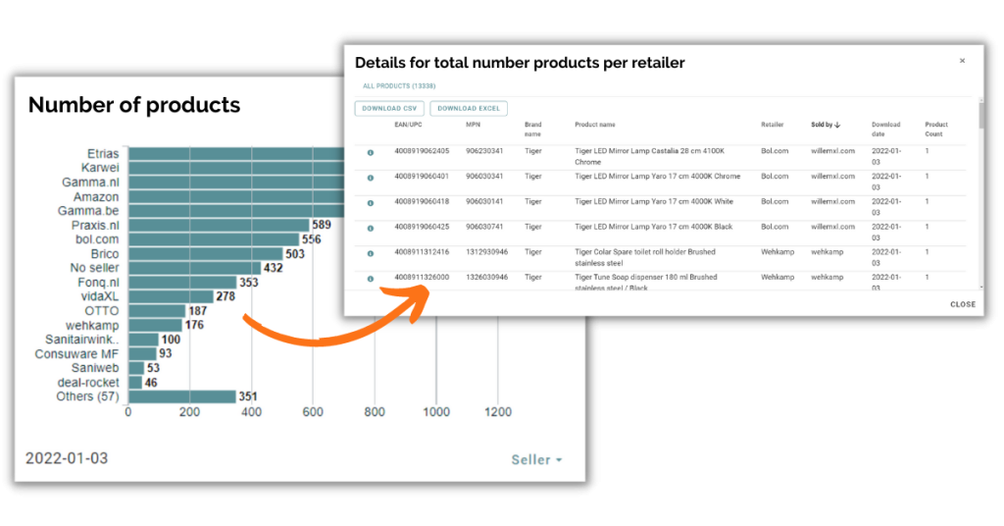Click the sort arrow beside Sold by
This screenshot has height=526, width=1004.
[x=838, y=126]
